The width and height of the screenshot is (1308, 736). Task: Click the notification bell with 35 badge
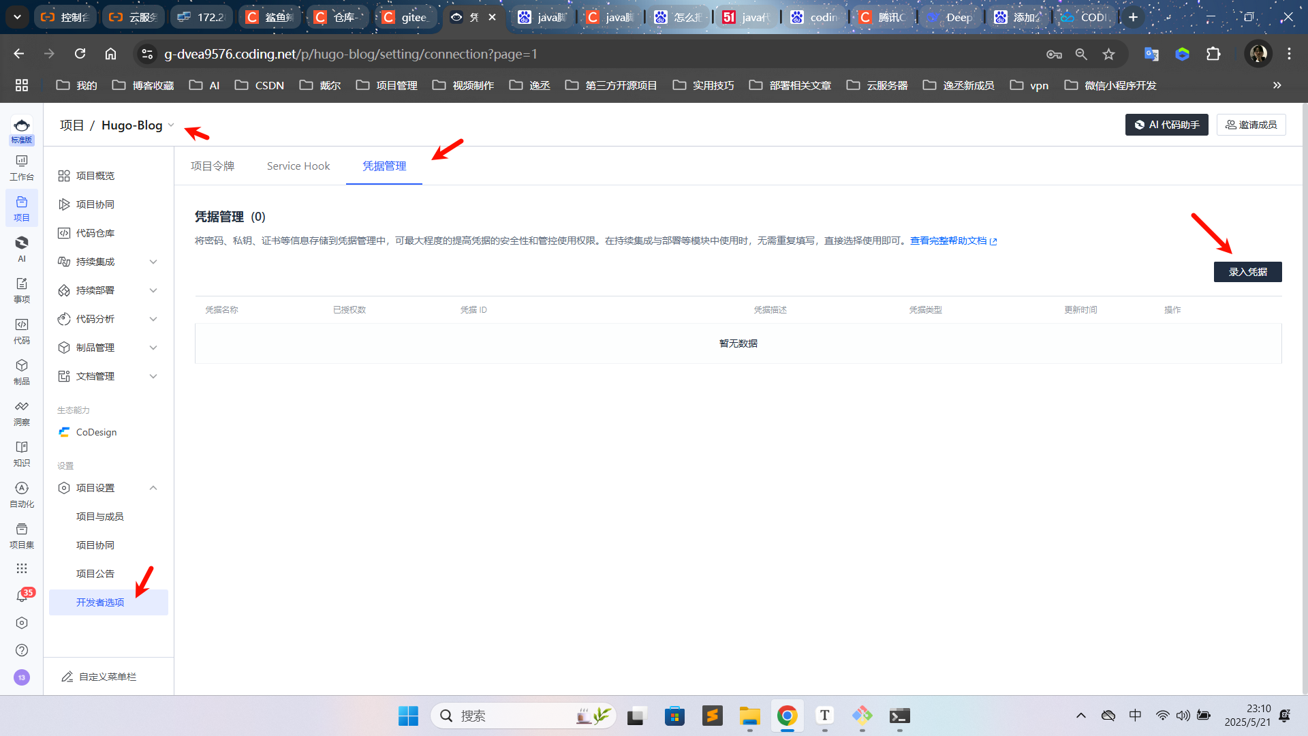pos(22,596)
